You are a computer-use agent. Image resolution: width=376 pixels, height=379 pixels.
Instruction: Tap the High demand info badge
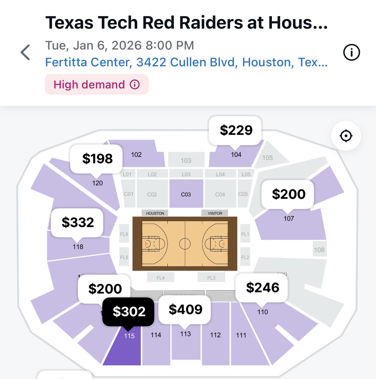(x=97, y=84)
